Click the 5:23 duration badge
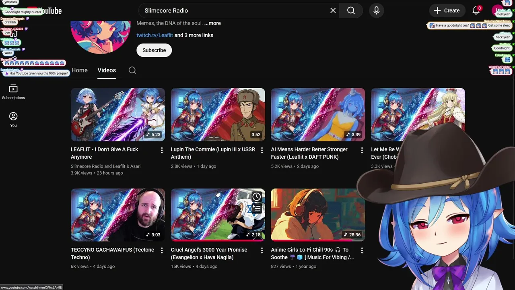The height and width of the screenshot is (290, 515). (x=153, y=135)
